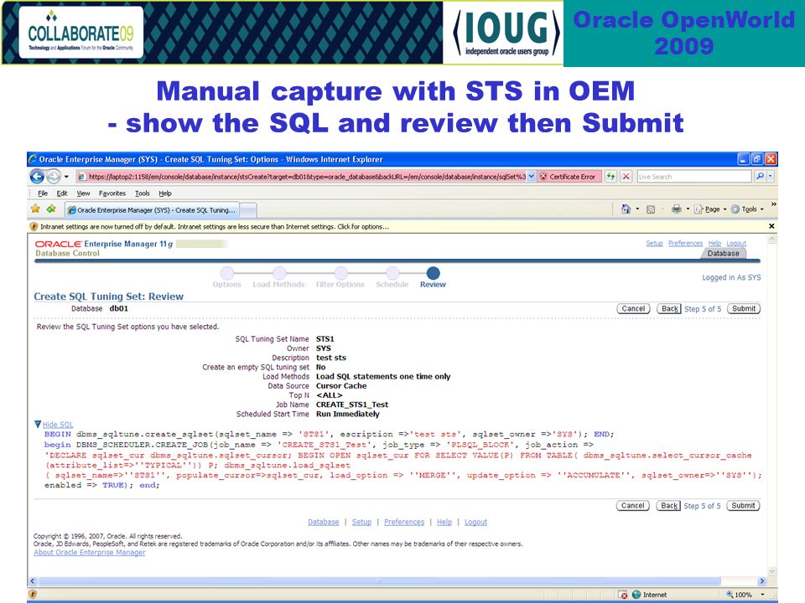Click the Options step in wizard train
This screenshot has height=603, width=805.
[x=227, y=278]
